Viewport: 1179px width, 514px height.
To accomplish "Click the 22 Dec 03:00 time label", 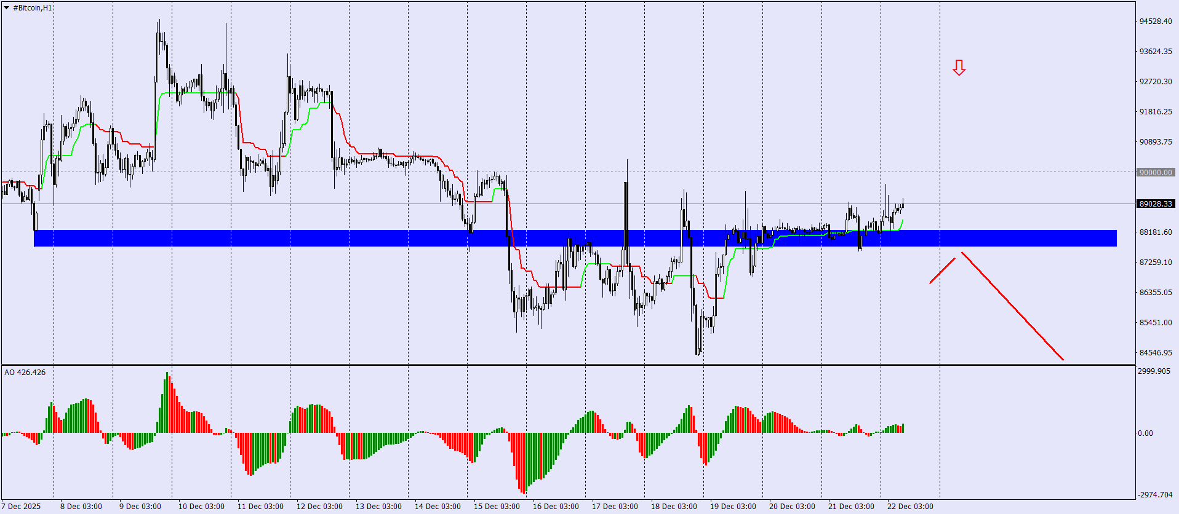I will click(910, 507).
